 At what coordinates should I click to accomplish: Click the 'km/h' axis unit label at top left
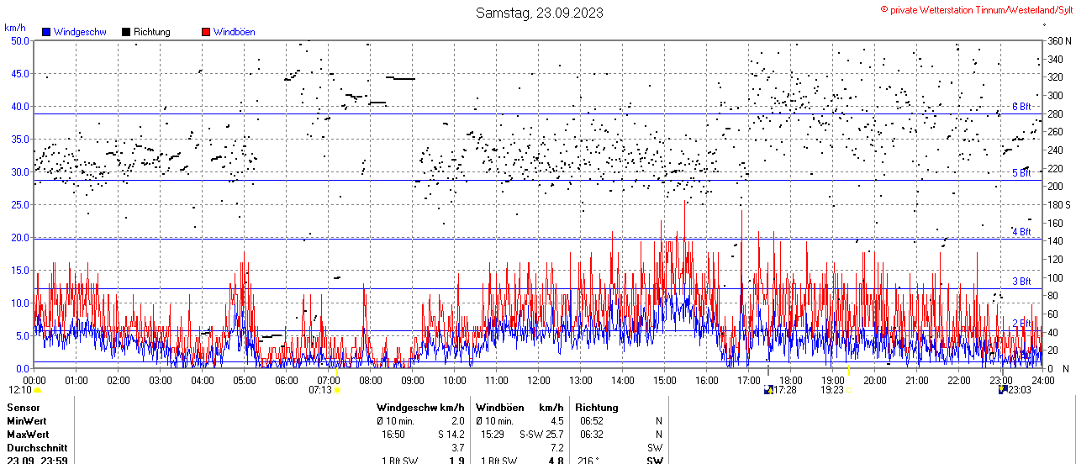pos(15,28)
